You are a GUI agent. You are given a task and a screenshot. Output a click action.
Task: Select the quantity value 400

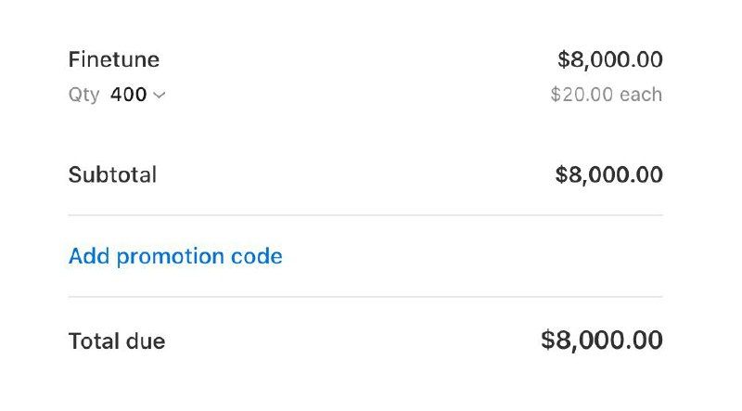coord(128,95)
